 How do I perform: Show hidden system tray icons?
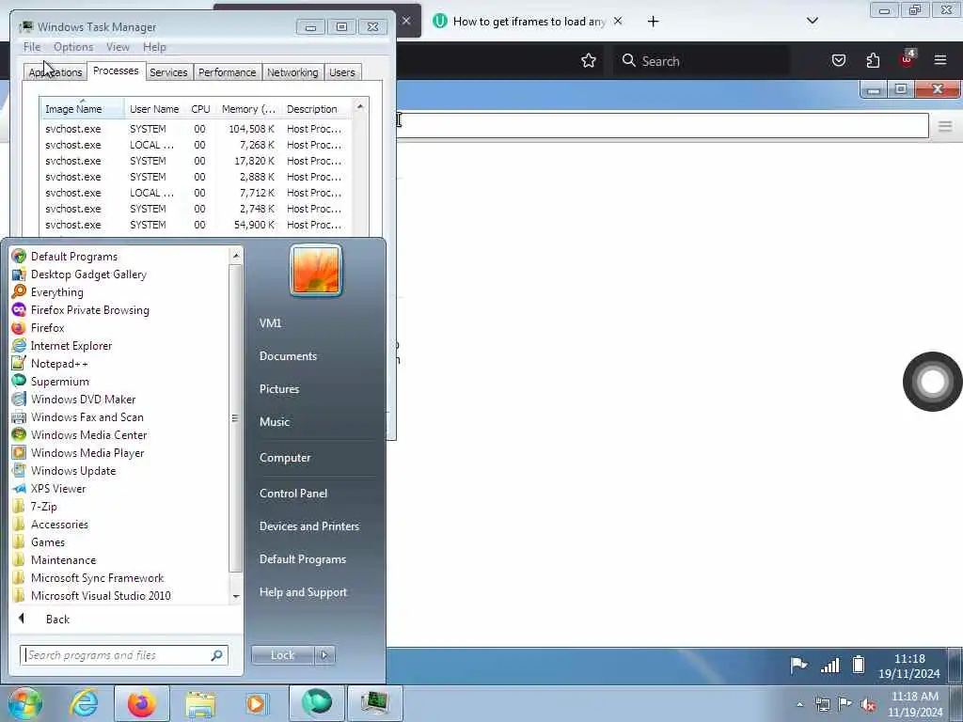pyautogui.click(x=799, y=705)
